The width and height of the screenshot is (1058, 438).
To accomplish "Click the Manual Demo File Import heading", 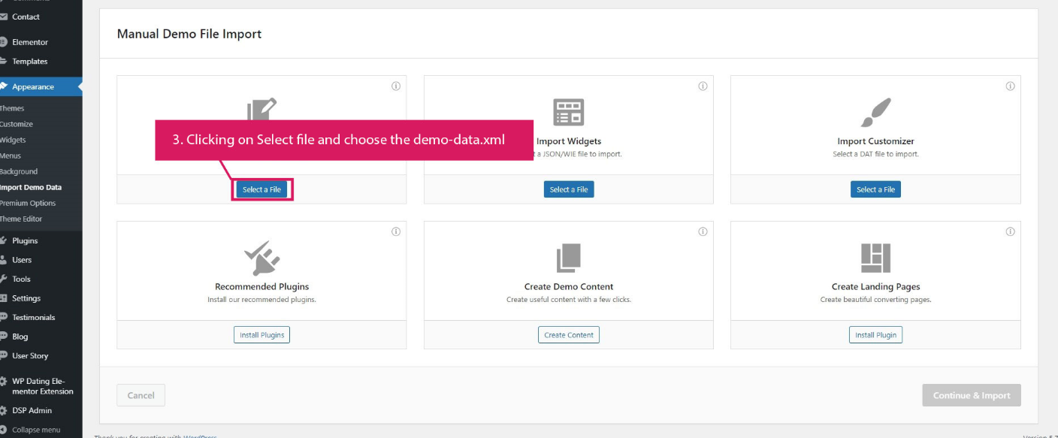I will point(189,34).
